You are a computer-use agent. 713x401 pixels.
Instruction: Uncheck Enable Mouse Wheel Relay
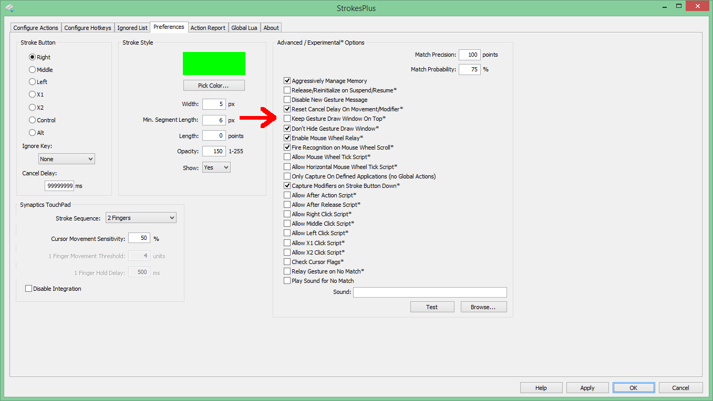coord(287,138)
